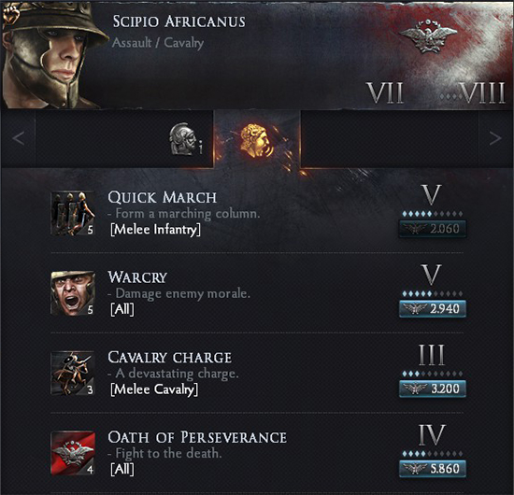Image resolution: width=514 pixels, height=495 pixels.
Task: Open the silver helmet bust tab
Action: tap(183, 139)
